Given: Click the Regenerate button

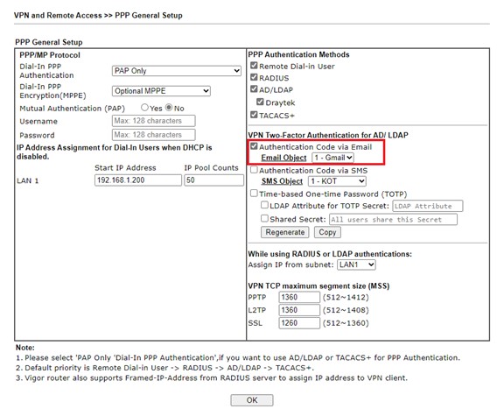Looking at the screenshot, I should tap(284, 232).
